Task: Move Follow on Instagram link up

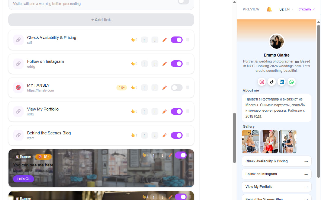Action: 144,64
